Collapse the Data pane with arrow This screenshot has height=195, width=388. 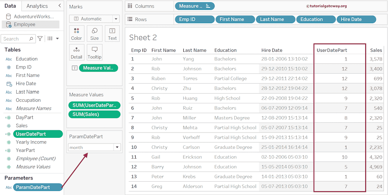point(59,6)
